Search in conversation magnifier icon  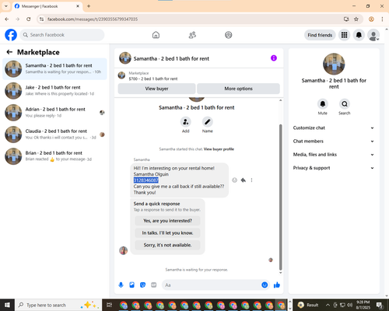coord(345,104)
